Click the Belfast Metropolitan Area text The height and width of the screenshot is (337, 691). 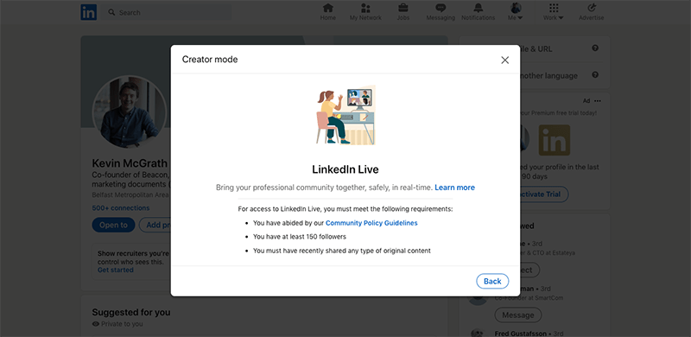(x=130, y=194)
